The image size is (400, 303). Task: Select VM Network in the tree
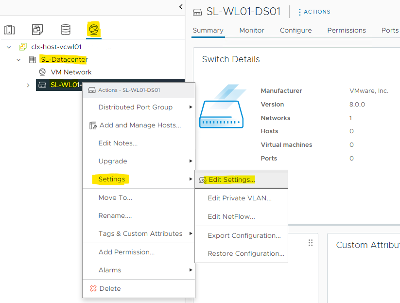click(x=71, y=72)
